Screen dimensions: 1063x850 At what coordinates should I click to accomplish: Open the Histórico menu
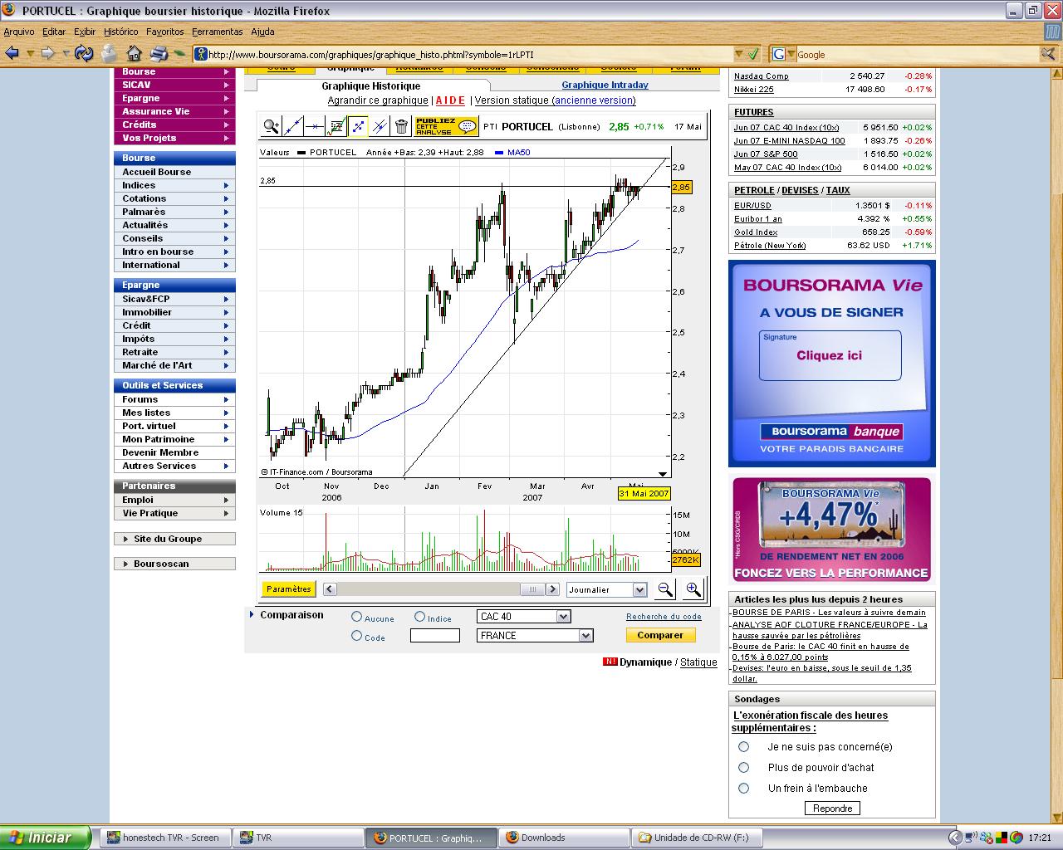pos(121,32)
